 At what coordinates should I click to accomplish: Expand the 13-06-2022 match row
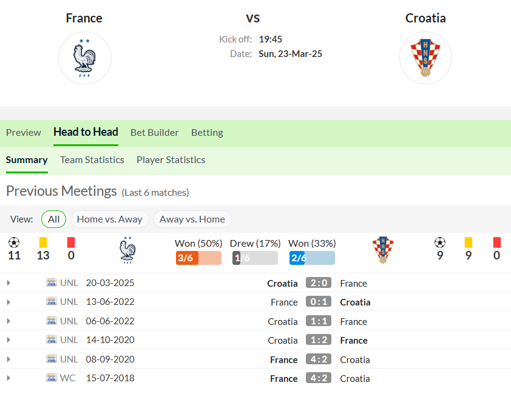(x=8, y=302)
